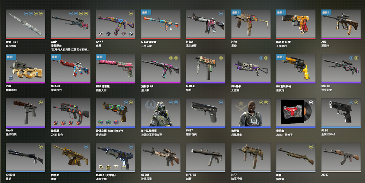The image size is (365, 183).
Task: Click the yellow circle icon on the AK-47 夜愿 tile
Action: 131,14
